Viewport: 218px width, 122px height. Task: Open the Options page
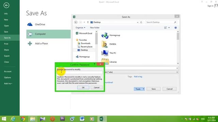7,78
